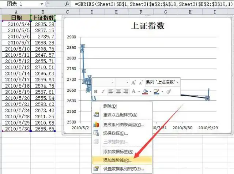Click the 2750 vertical axis label
This screenshot has height=174, width=234.
pyautogui.click(x=72, y=69)
